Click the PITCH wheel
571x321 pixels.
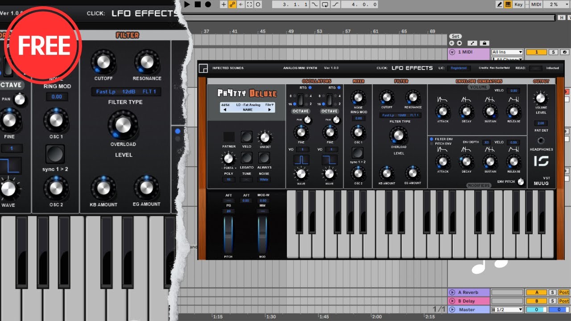point(228,235)
